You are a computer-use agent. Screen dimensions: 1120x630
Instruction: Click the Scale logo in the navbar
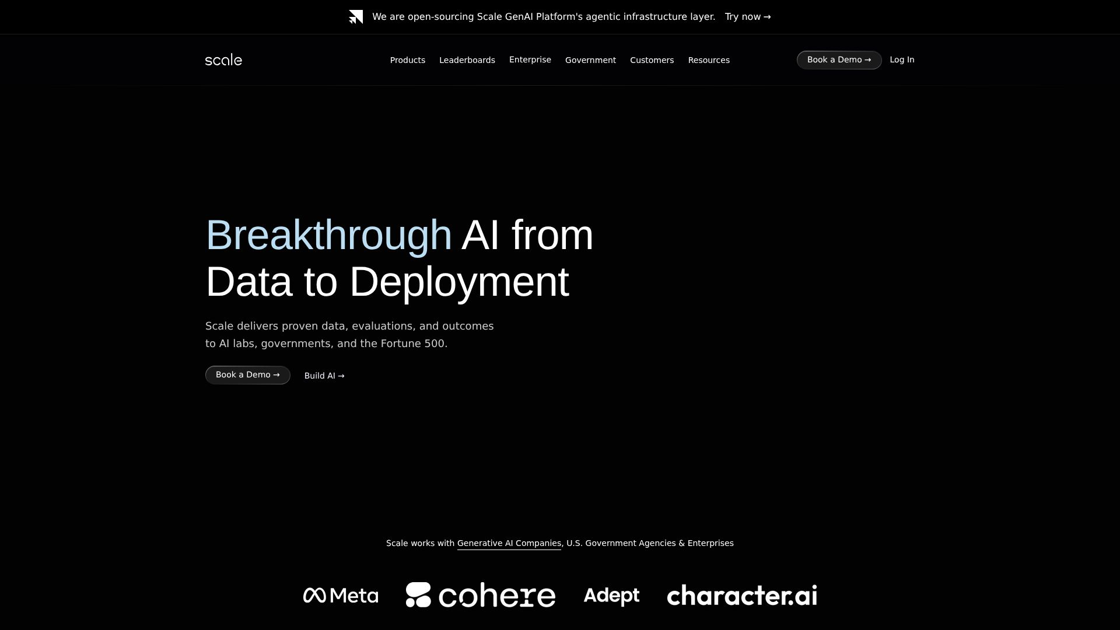click(223, 60)
